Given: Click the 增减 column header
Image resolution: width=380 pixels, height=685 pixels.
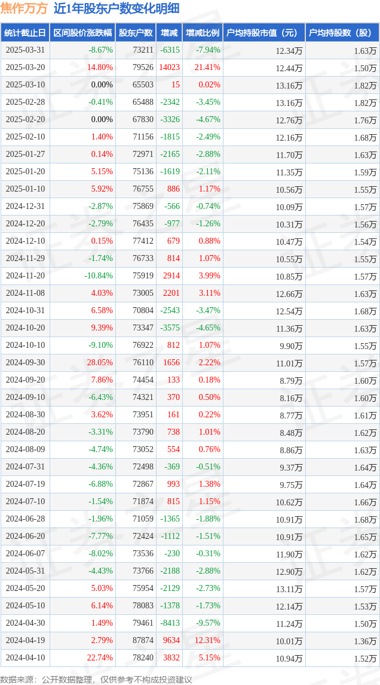Looking at the screenshot, I should 169,33.
